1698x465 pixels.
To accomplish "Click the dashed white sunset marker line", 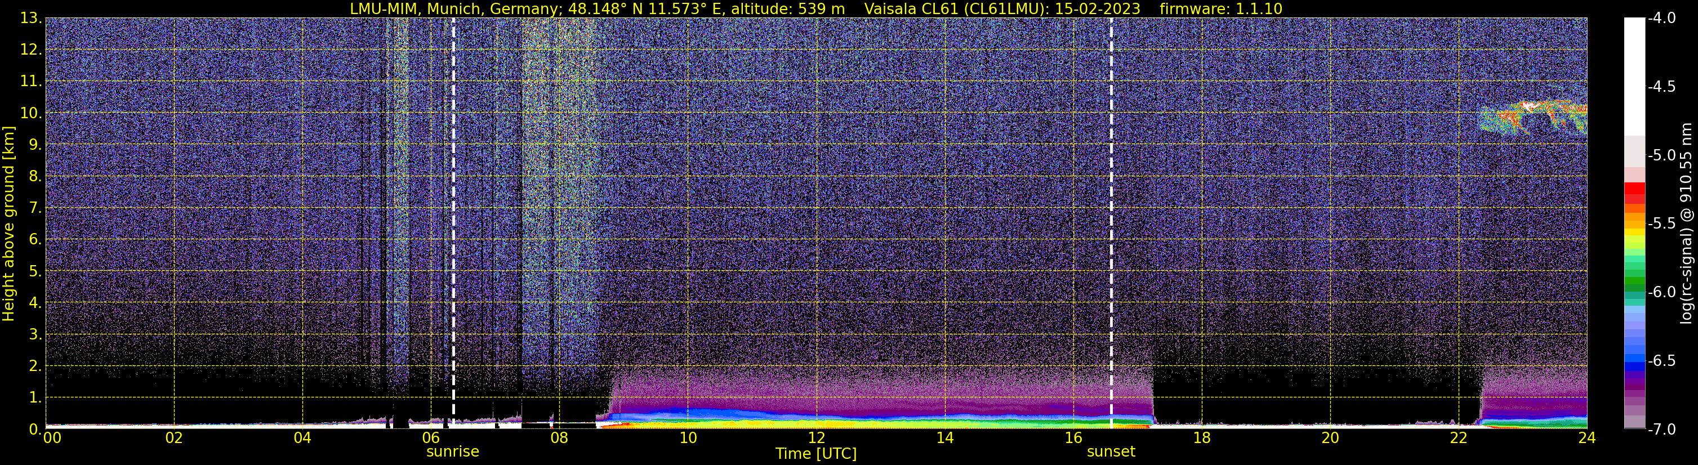I will (1111, 222).
